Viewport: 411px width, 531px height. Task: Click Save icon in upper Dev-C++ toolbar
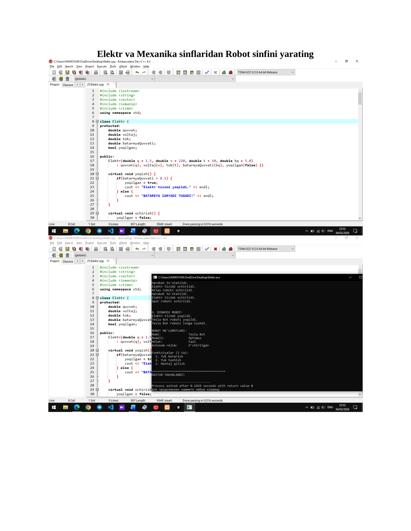pyautogui.click(x=67, y=72)
